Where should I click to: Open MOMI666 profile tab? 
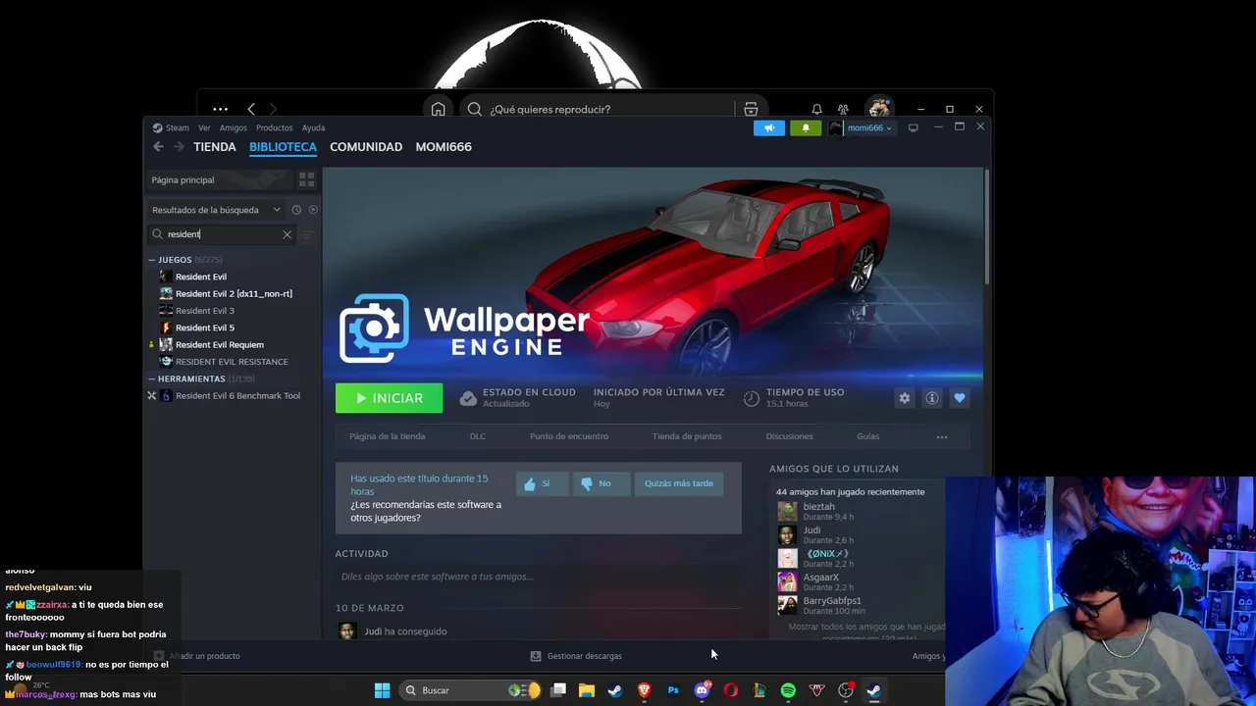pyautogui.click(x=444, y=146)
